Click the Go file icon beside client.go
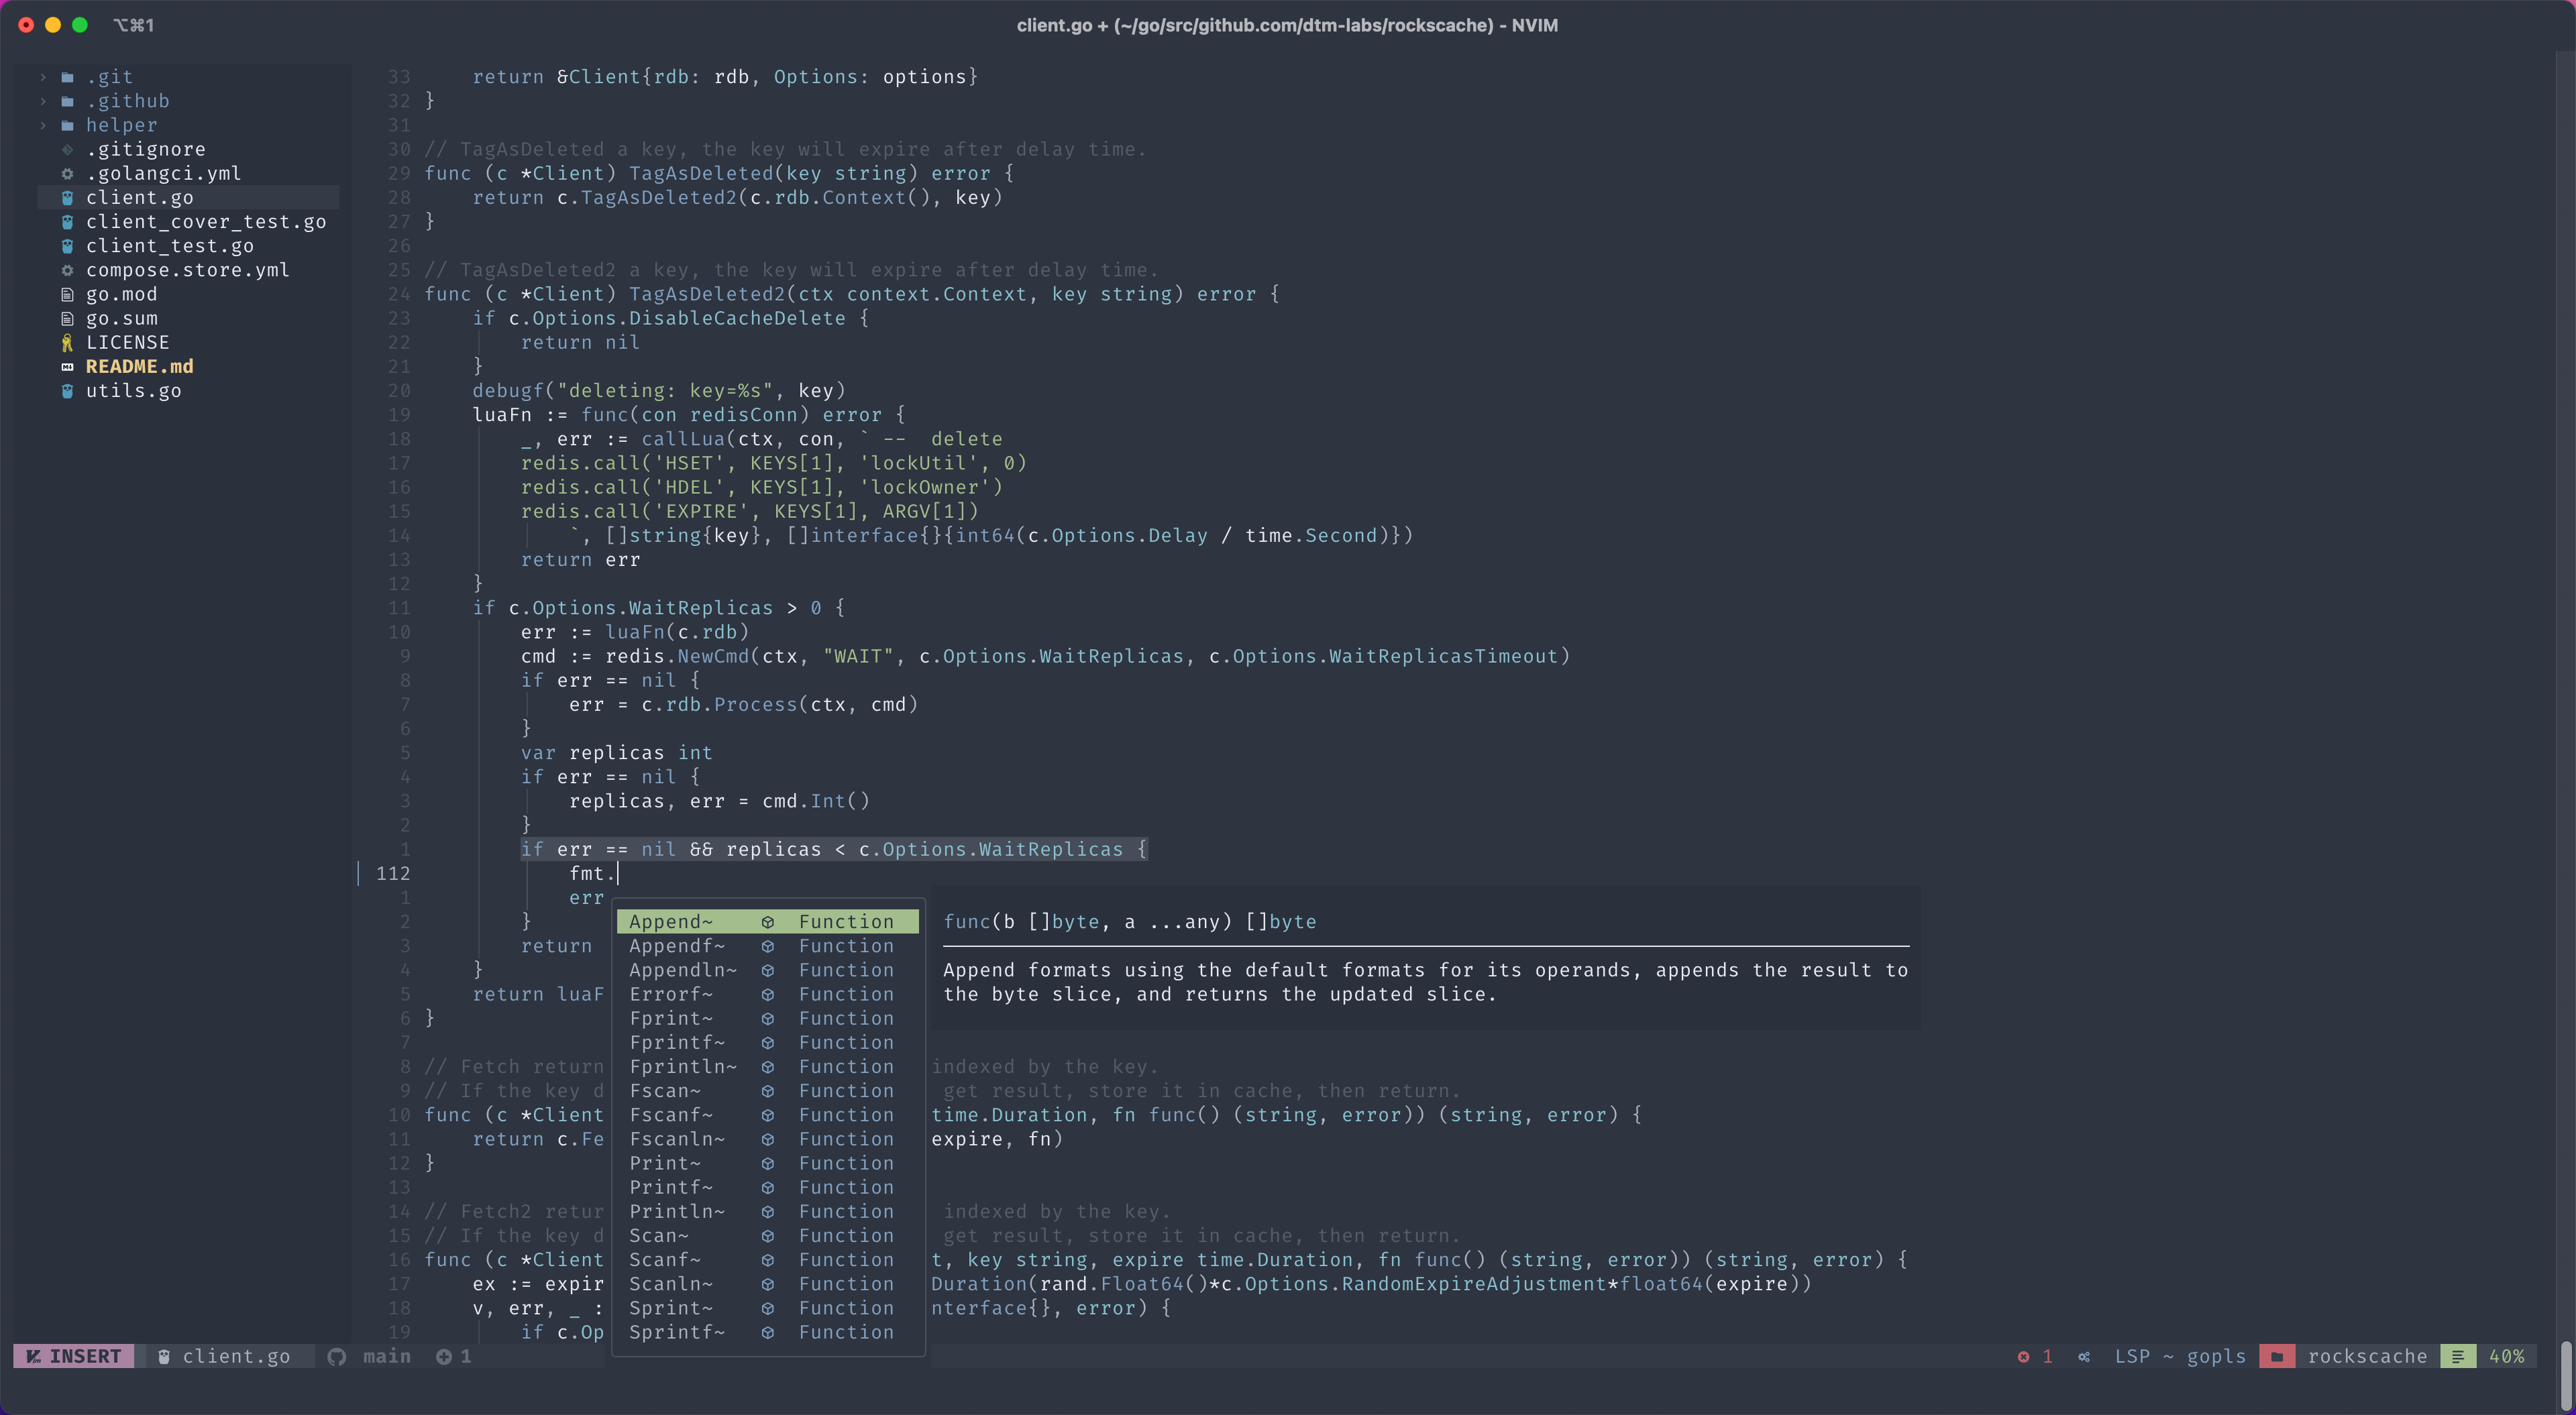The height and width of the screenshot is (1415, 2576). [67, 198]
